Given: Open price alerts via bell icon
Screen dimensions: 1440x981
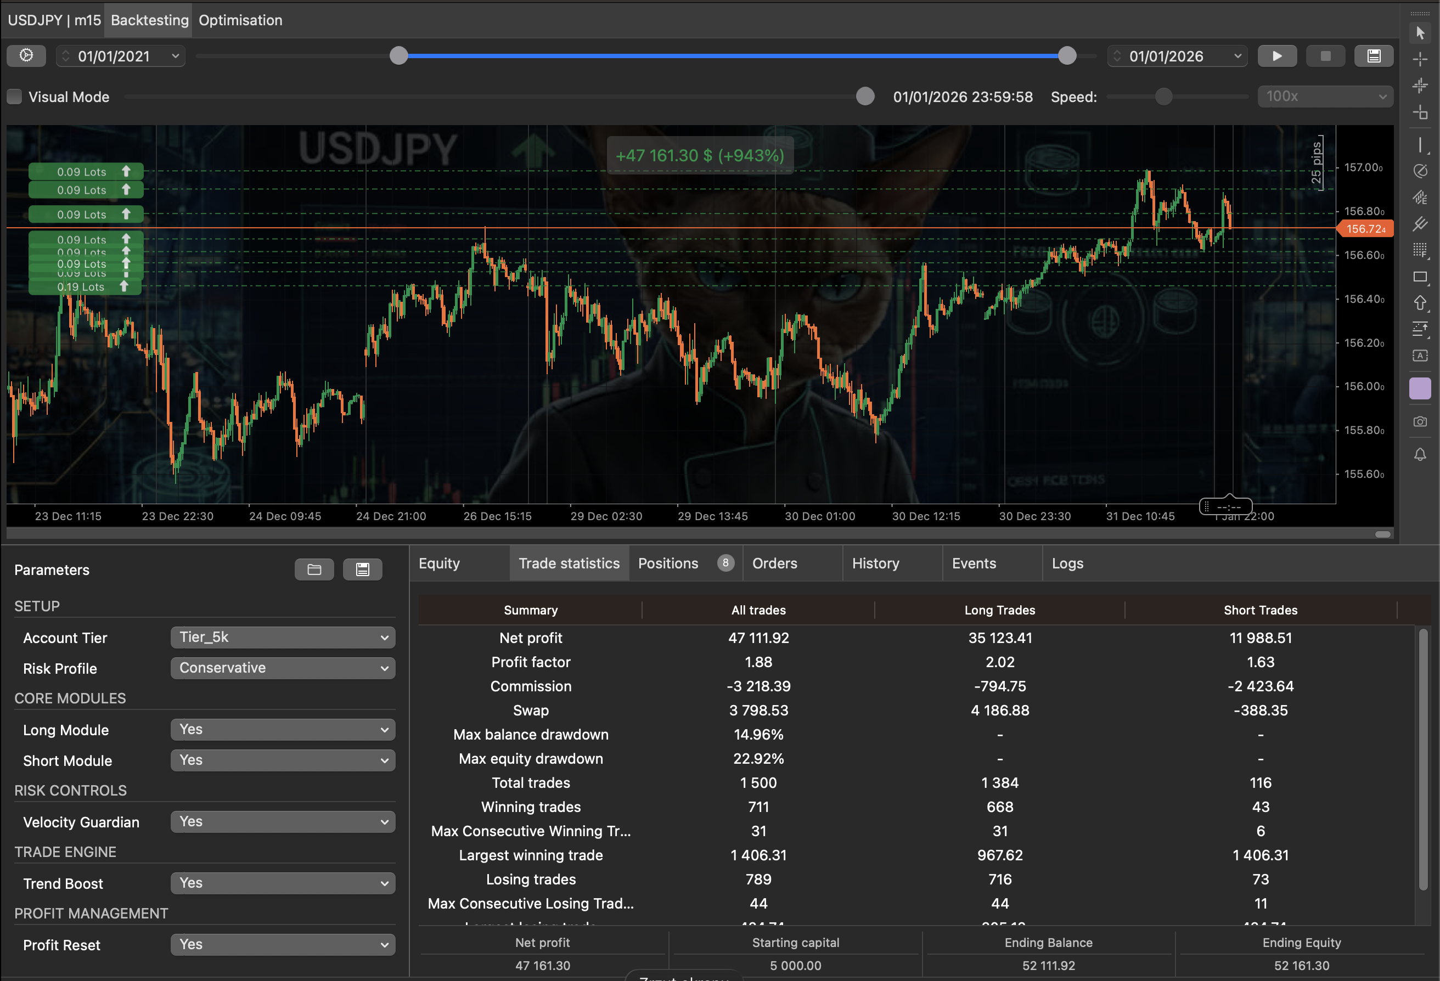Looking at the screenshot, I should click(1421, 455).
